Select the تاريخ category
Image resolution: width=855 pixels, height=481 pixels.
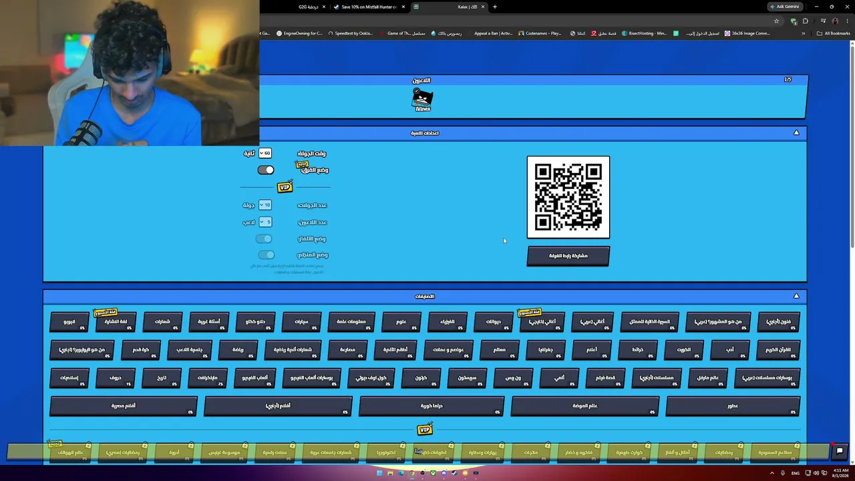pyautogui.click(x=162, y=377)
